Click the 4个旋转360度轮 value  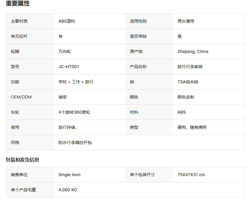point(74,112)
